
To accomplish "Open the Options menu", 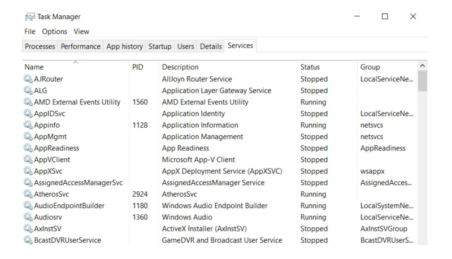I will coord(54,32).
